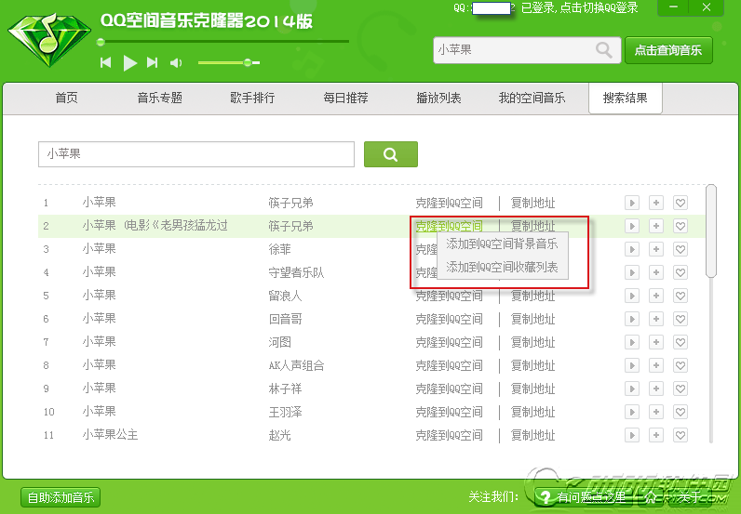Open the 我的空间音乐 tab
This screenshot has width=741, height=514.
click(x=532, y=99)
